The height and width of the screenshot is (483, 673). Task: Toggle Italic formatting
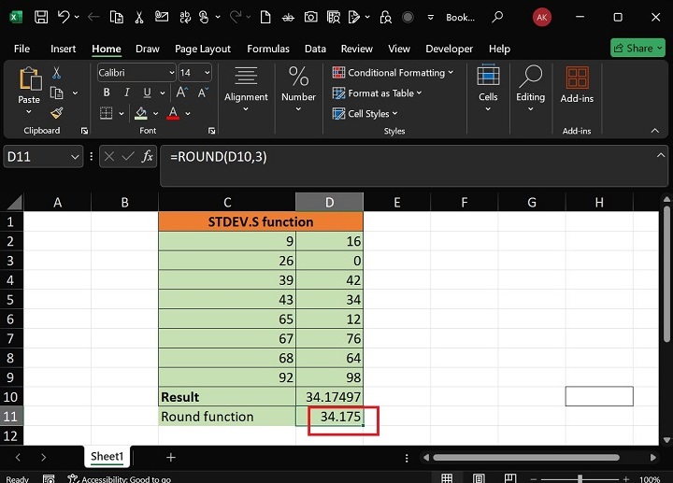[x=126, y=92]
